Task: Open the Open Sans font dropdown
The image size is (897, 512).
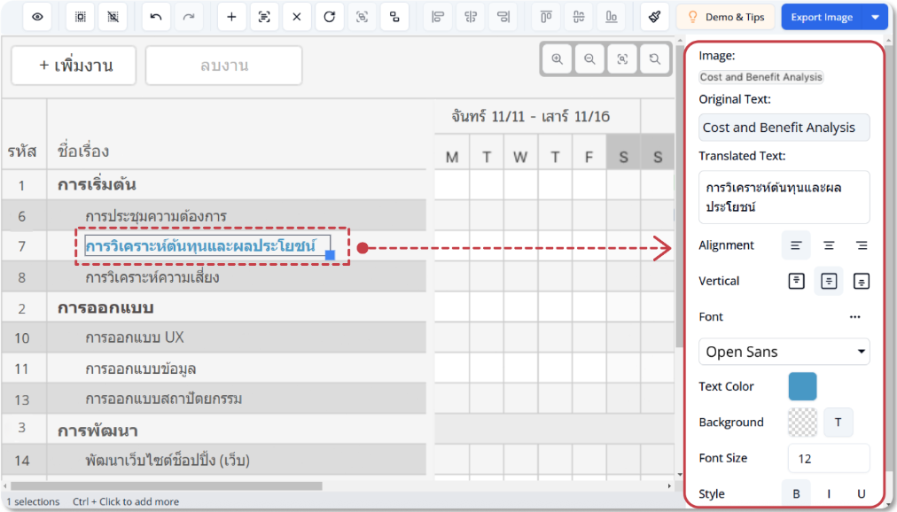Action: pyautogui.click(x=784, y=352)
